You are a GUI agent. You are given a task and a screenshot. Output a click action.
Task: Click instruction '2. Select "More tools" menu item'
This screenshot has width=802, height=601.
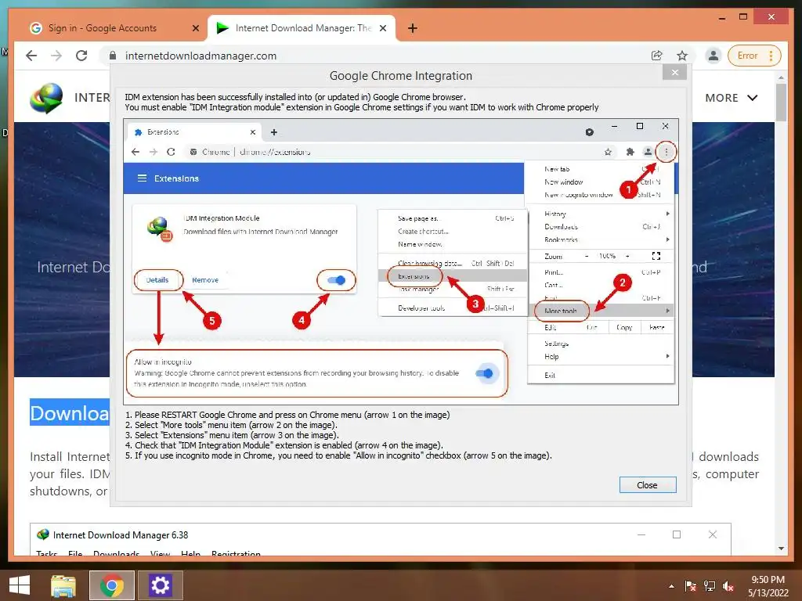pos(231,425)
